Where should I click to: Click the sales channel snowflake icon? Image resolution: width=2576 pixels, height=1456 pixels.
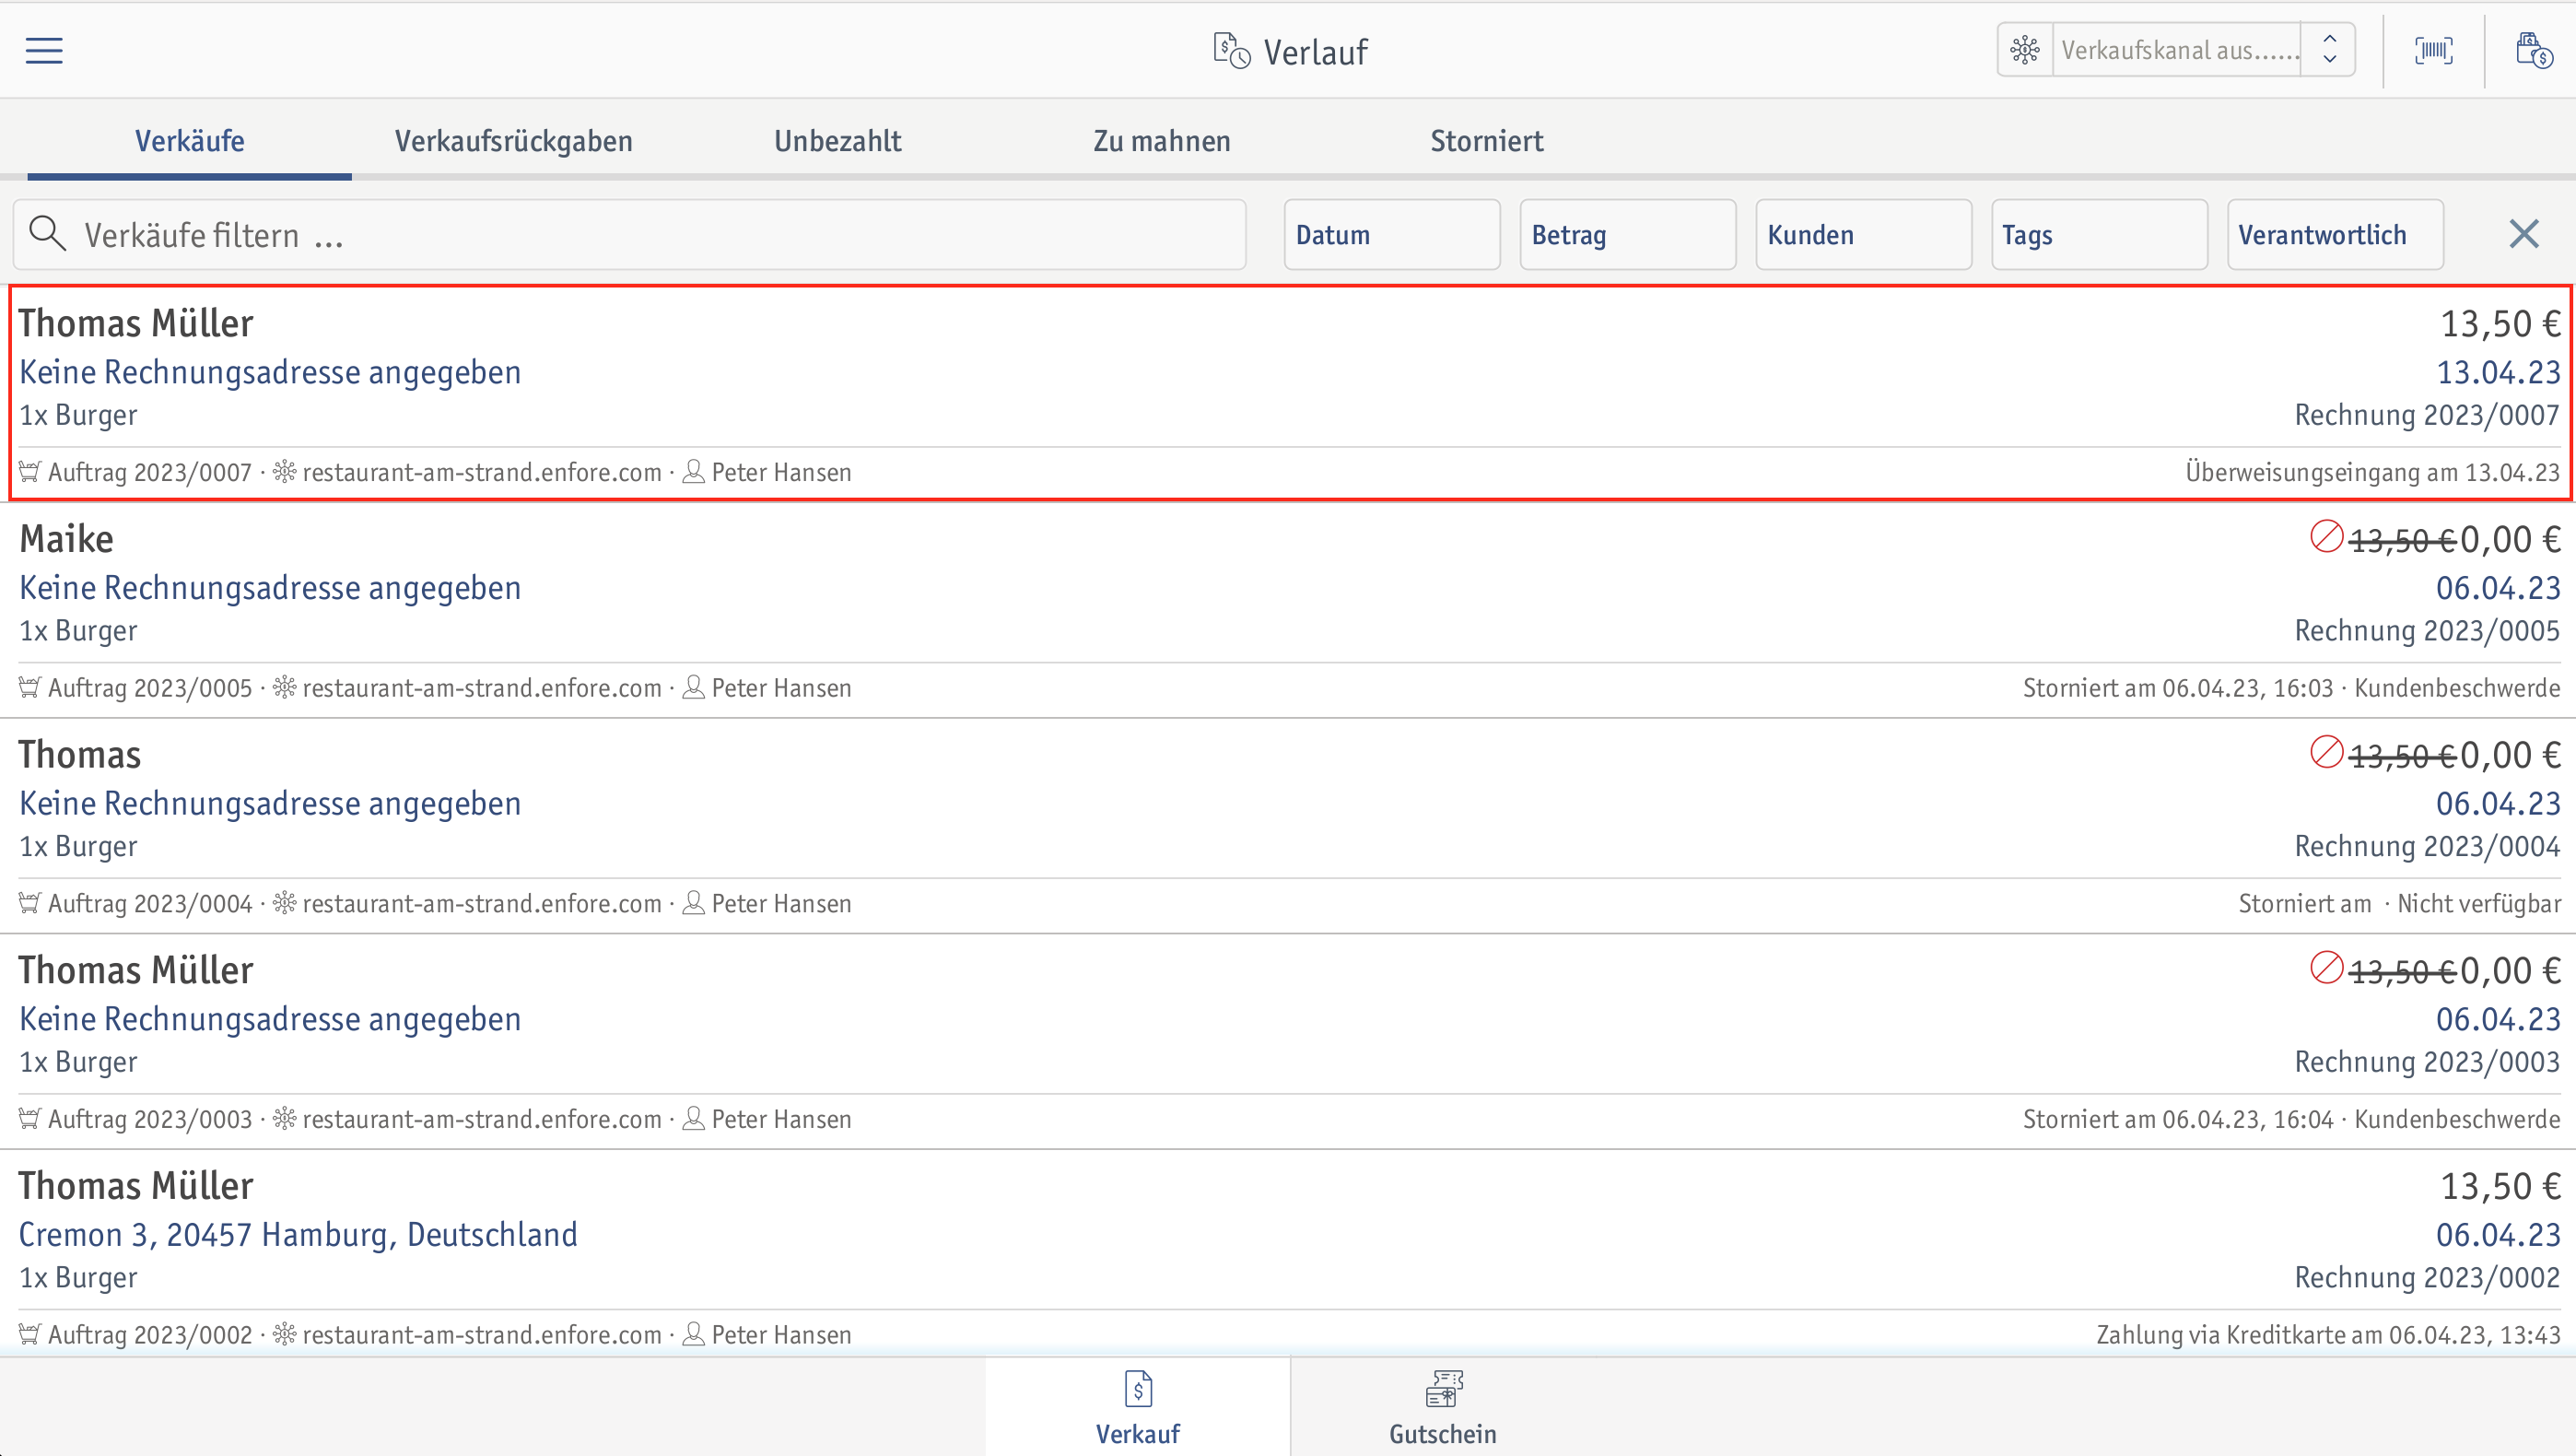coord(2025,50)
